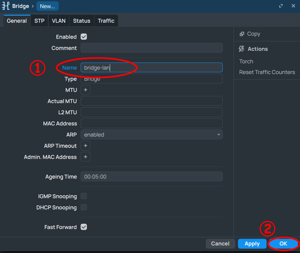Expand window with the maximize icon
Image resolution: width=300 pixels, height=253 pixels.
click(281, 6)
